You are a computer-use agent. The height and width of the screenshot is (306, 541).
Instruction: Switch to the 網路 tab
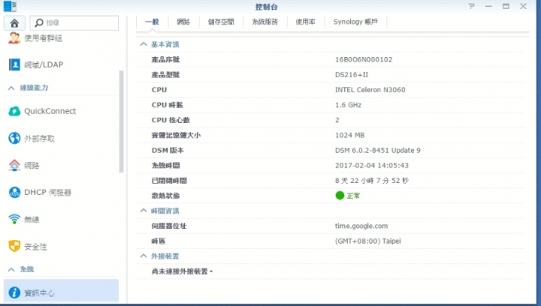tap(183, 22)
